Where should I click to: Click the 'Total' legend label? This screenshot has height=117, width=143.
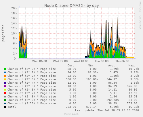pos(12,107)
